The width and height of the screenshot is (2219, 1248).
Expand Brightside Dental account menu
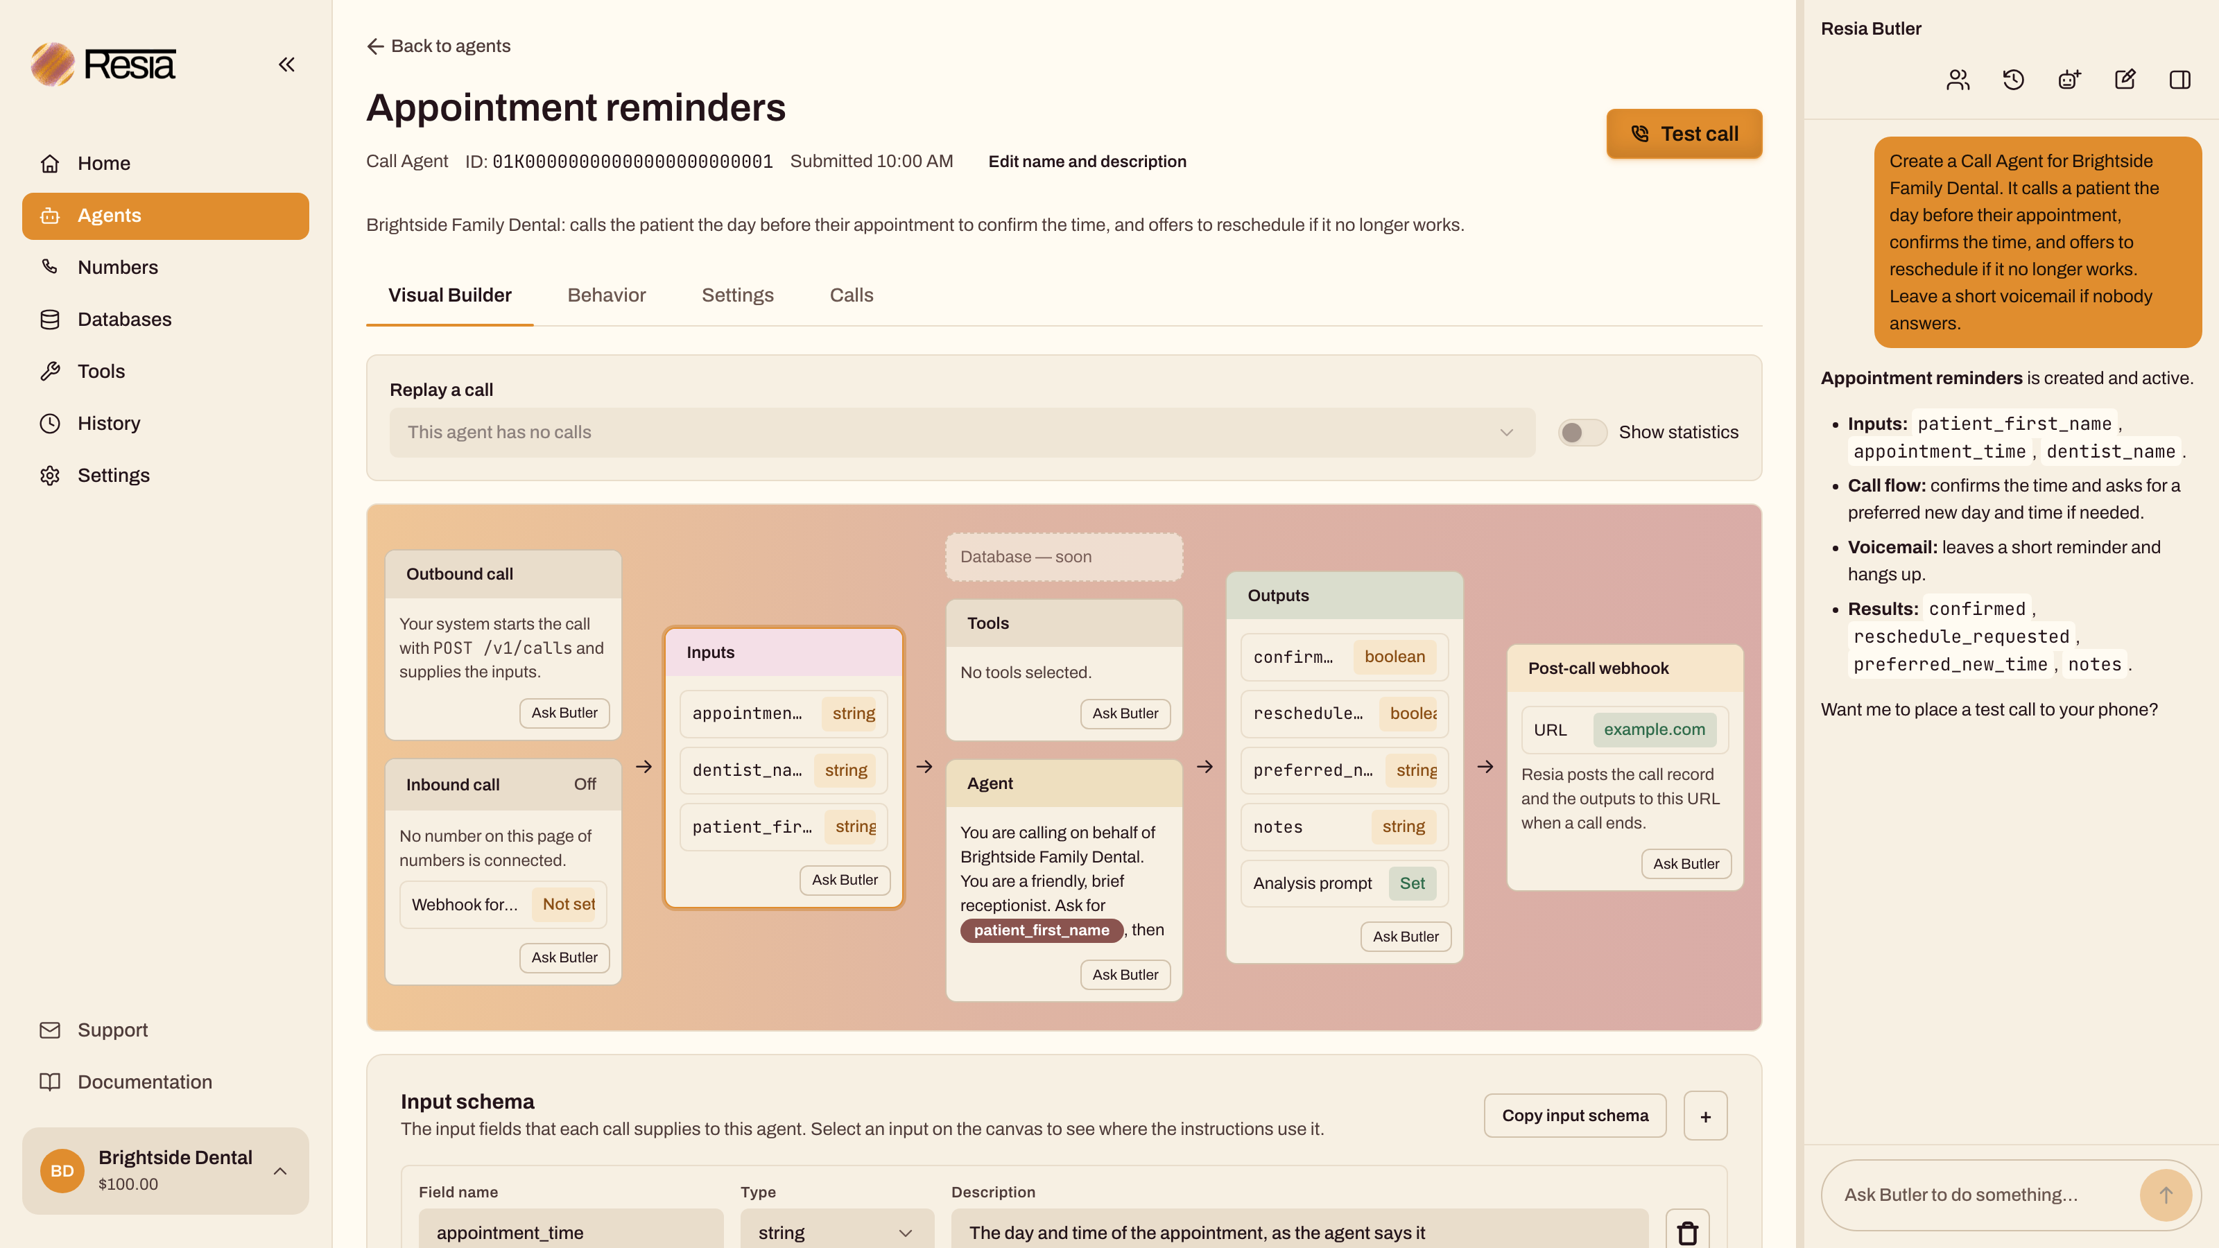click(x=166, y=1171)
